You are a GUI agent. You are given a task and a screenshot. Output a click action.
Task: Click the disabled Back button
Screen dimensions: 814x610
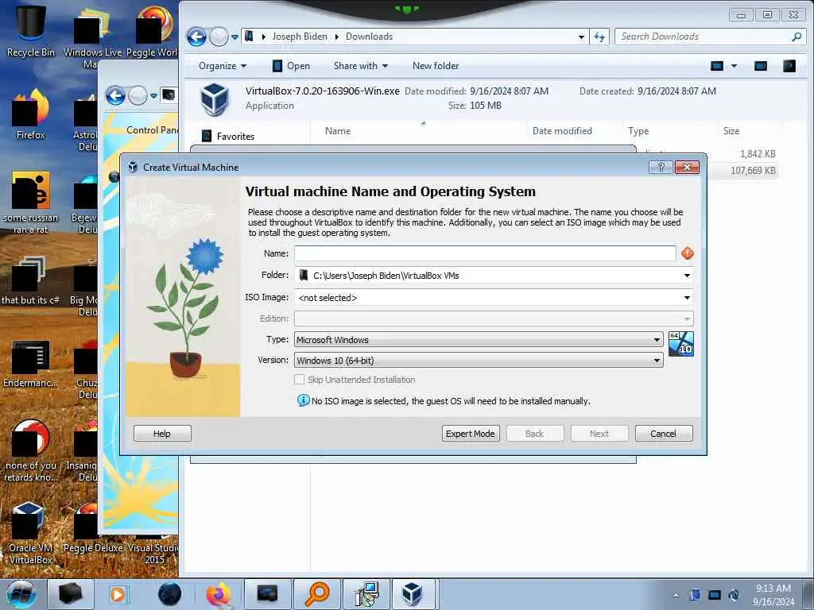(x=535, y=433)
